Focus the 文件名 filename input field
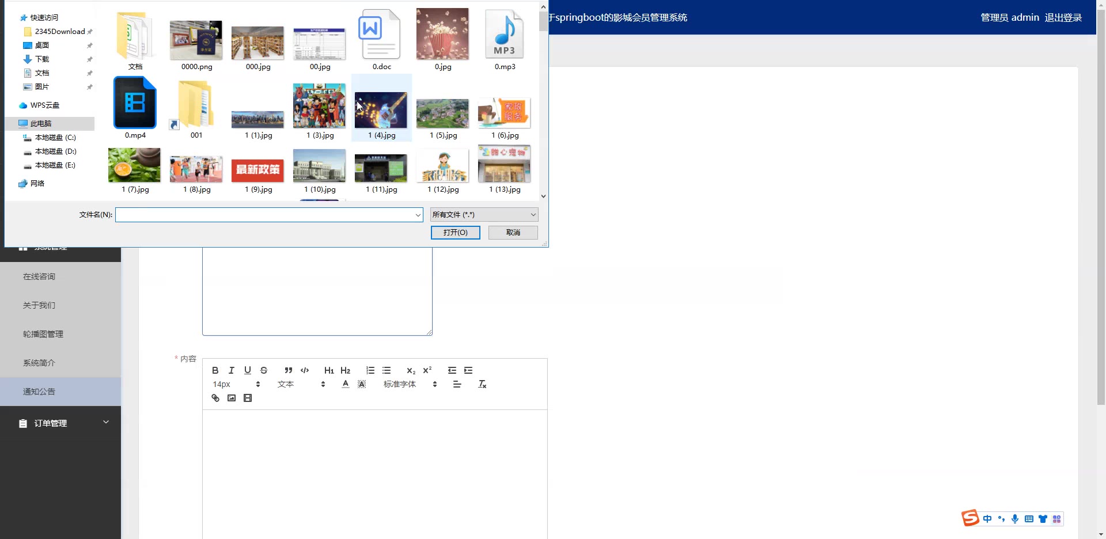 click(x=264, y=215)
